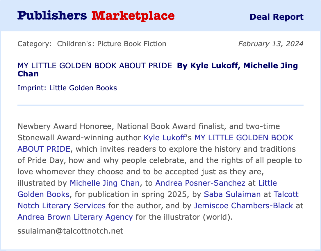Screen dimensions: 321x251
Task: Click the Publishers Marketplace logo
Action: 96,16
